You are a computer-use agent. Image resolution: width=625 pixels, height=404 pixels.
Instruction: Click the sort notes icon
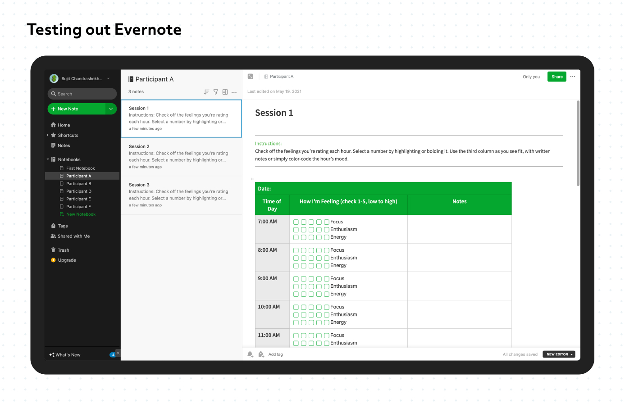point(206,92)
